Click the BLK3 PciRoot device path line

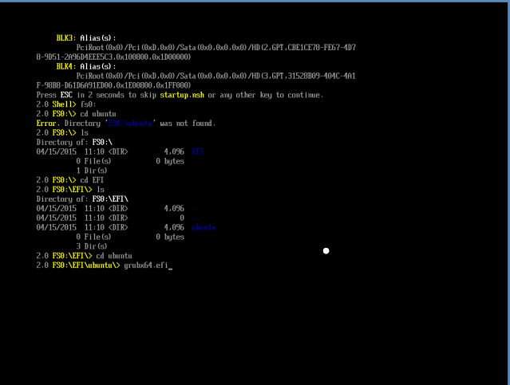pos(216,48)
